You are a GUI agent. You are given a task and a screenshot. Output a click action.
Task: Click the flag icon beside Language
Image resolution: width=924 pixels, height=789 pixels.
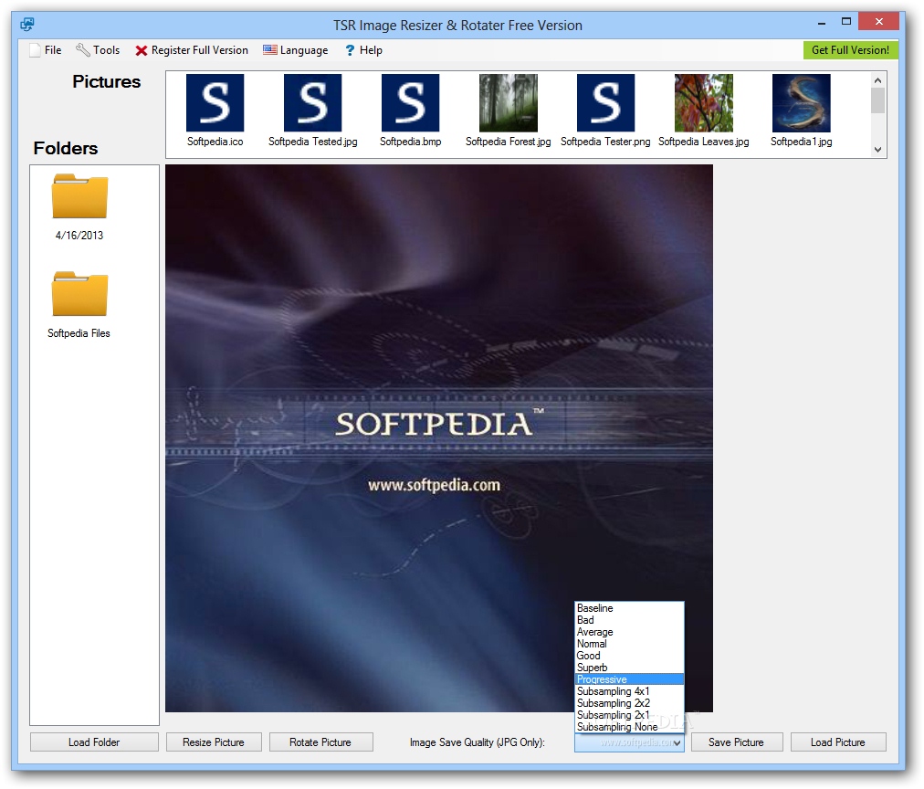pyautogui.click(x=270, y=50)
